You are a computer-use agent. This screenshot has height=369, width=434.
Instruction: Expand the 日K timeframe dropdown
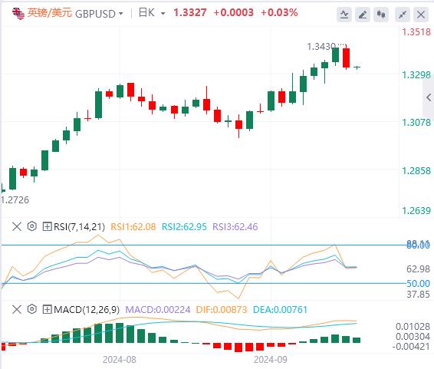pos(163,14)
